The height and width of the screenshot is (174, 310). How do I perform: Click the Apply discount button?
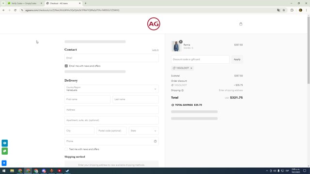237,59
